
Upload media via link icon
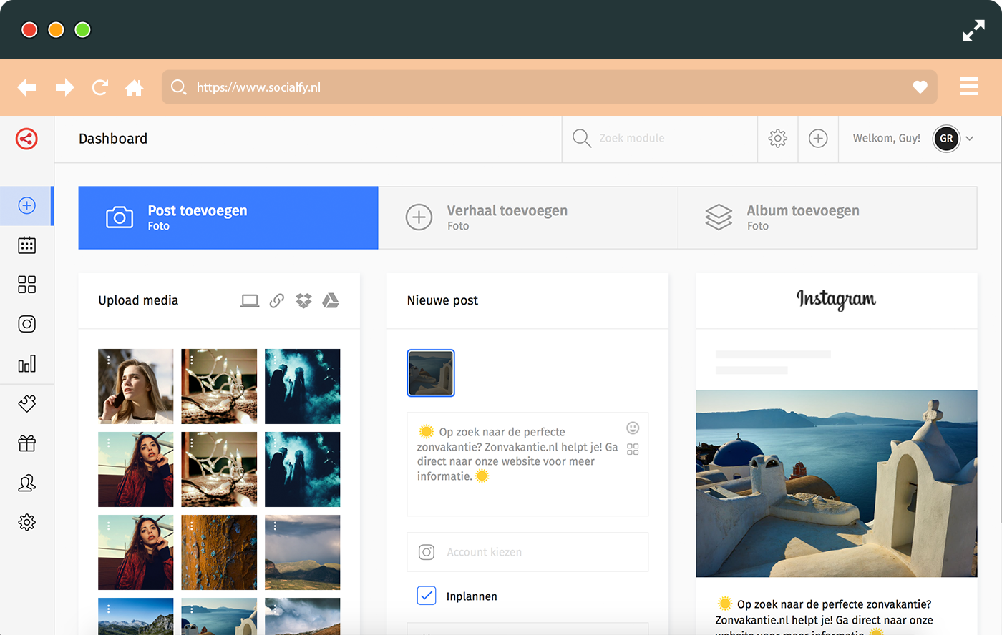[x=277, y=301]
